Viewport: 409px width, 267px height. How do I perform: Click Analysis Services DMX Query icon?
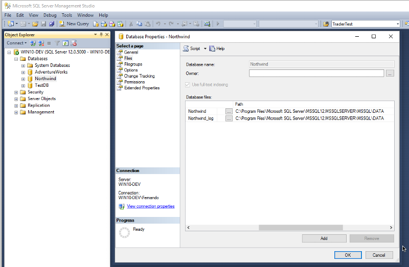tap(112, 24)
